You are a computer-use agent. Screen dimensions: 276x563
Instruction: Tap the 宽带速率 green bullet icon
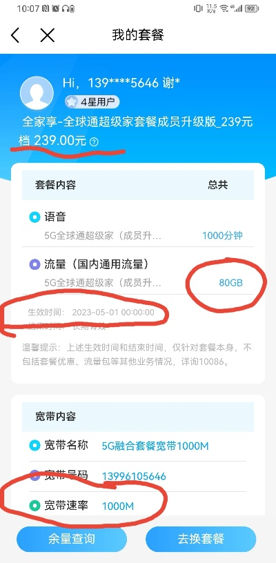(34, 506)
